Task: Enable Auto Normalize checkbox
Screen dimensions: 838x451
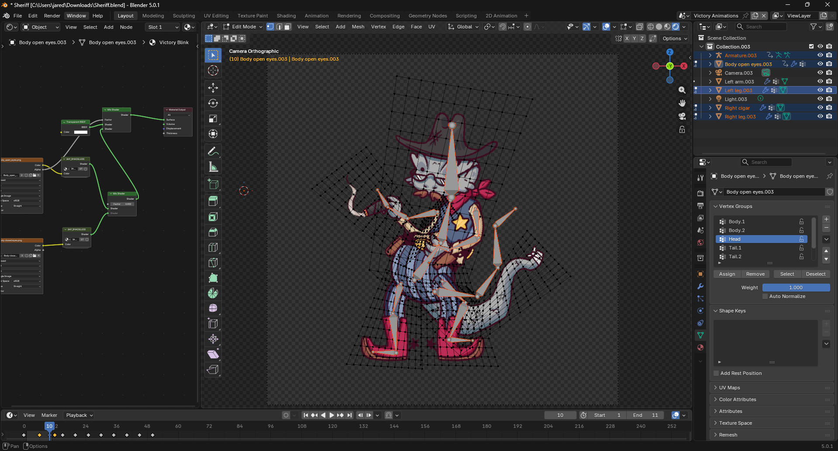Action: [x=765, y=296]
